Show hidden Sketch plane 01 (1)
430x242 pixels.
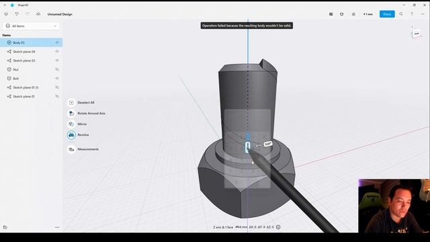coord(57,87)
